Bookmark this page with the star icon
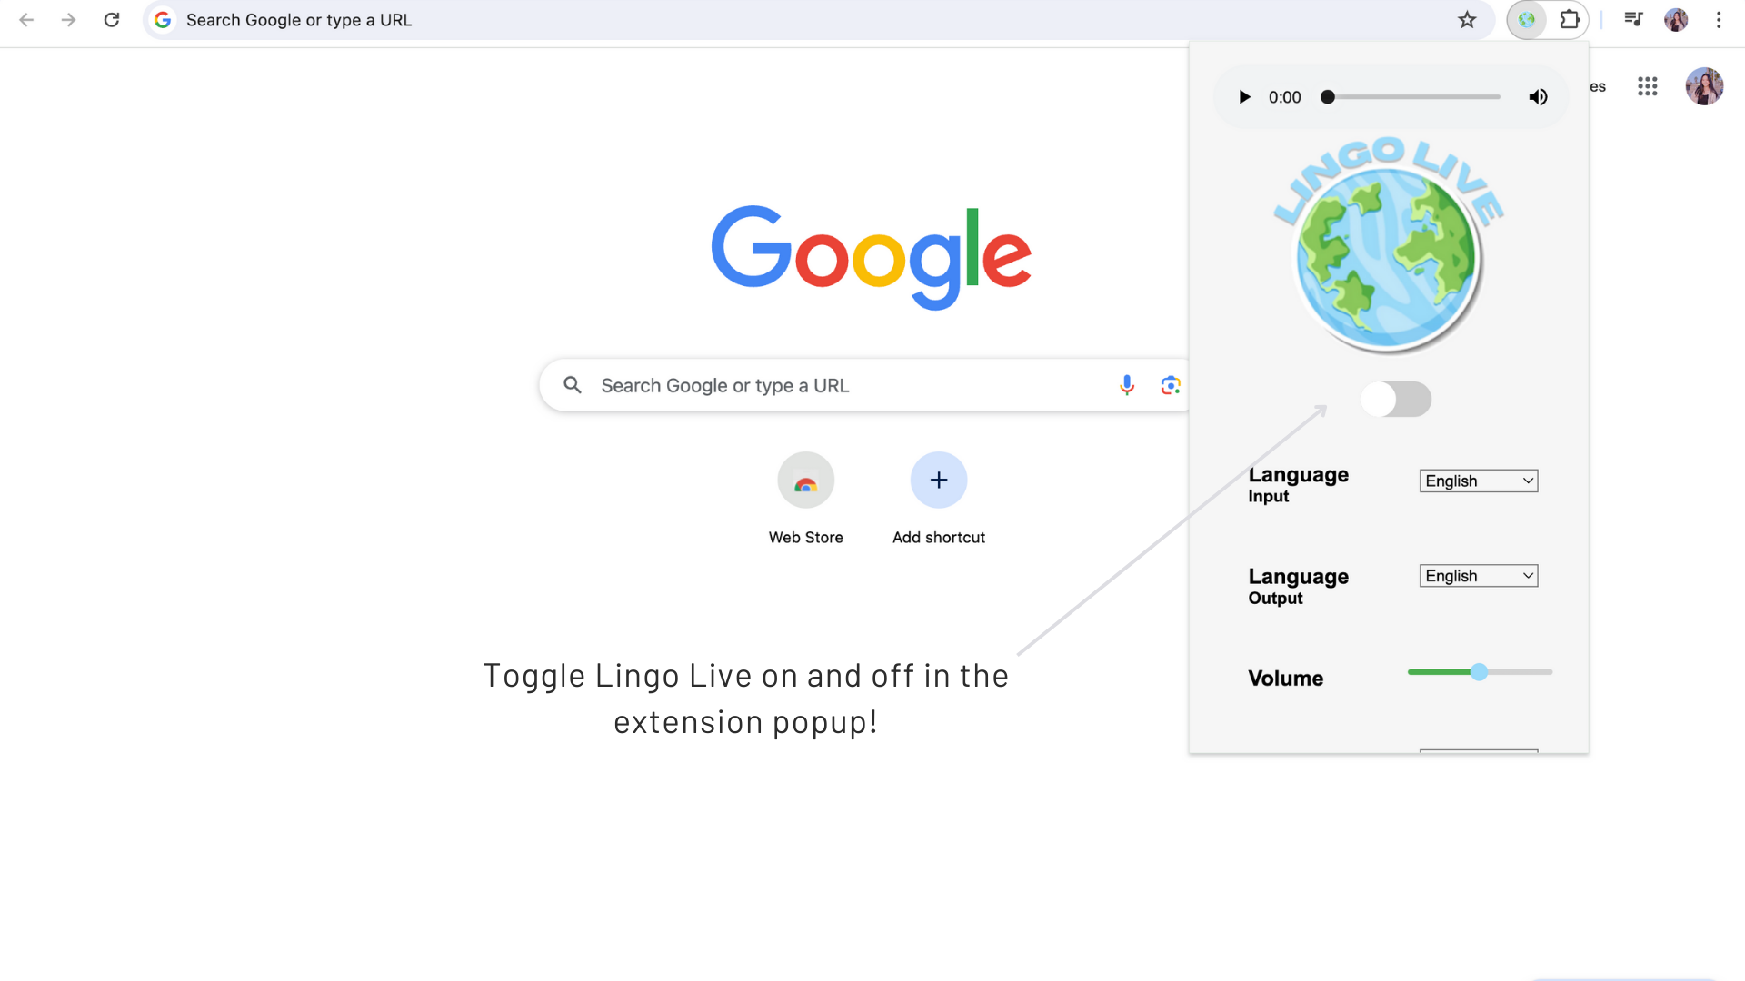This screenshot has width=1745, height=981. tap(1467, 20)
